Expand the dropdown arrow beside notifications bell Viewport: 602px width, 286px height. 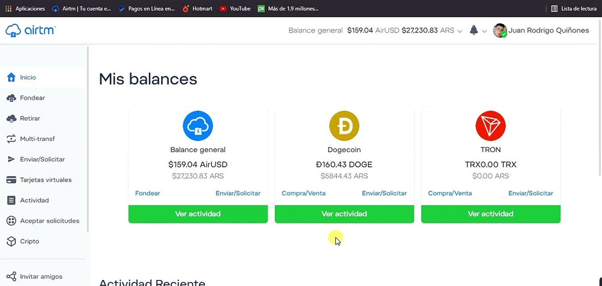click(x=484, y=31)
